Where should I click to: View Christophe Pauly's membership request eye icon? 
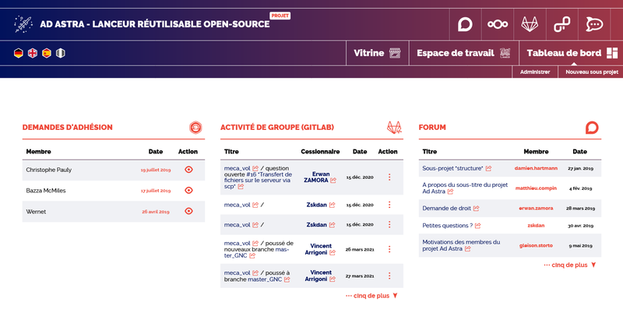tap(188, 170)
